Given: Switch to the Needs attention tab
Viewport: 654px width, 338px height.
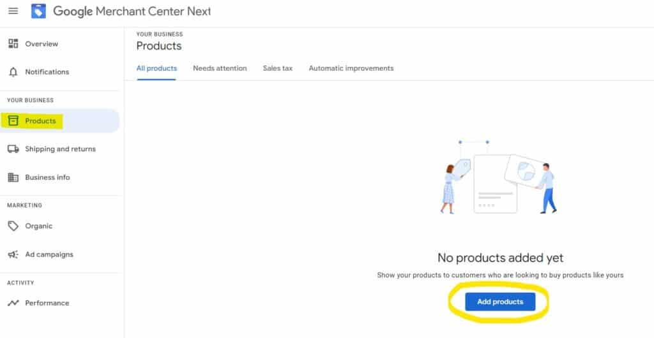Looking at the screenshot, I should 220,68.
